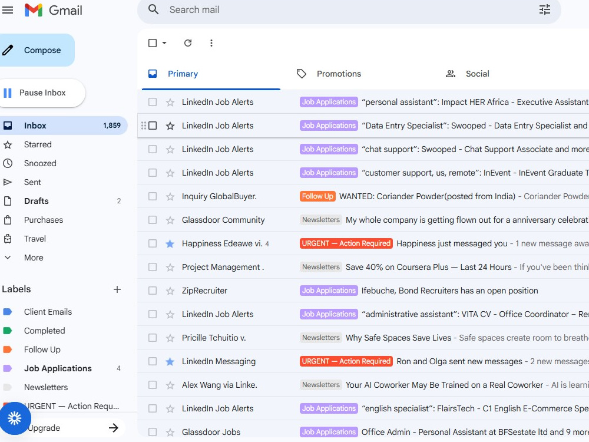Open the main menu hamburger icon
The height and width of the screenshot is (442, 589).
point(8,10)
